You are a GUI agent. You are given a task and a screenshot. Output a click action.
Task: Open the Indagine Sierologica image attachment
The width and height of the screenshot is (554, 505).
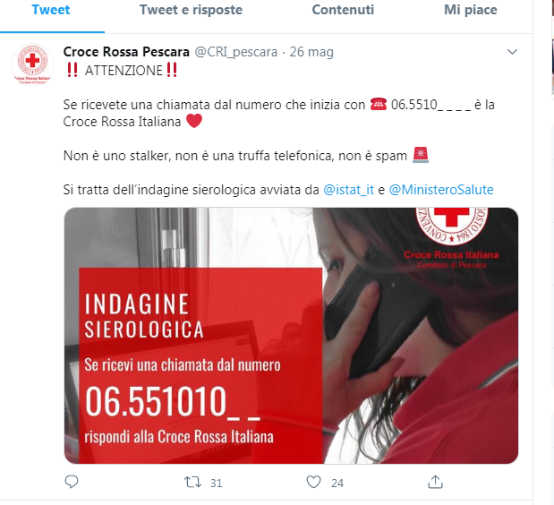tap(291, 336)
